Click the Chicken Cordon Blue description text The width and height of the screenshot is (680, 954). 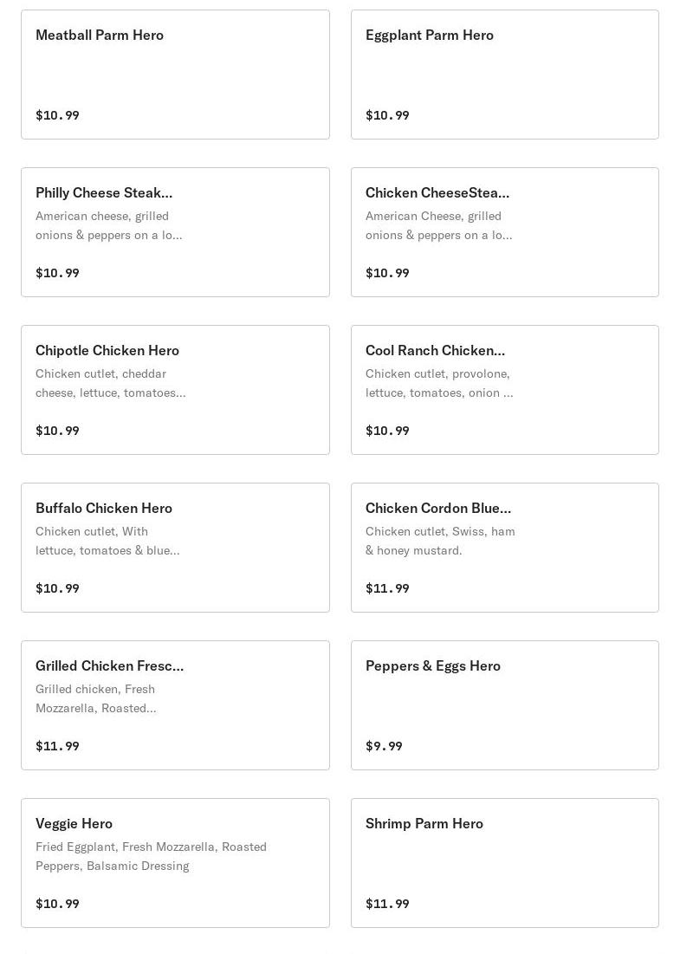tap(440, 541)
